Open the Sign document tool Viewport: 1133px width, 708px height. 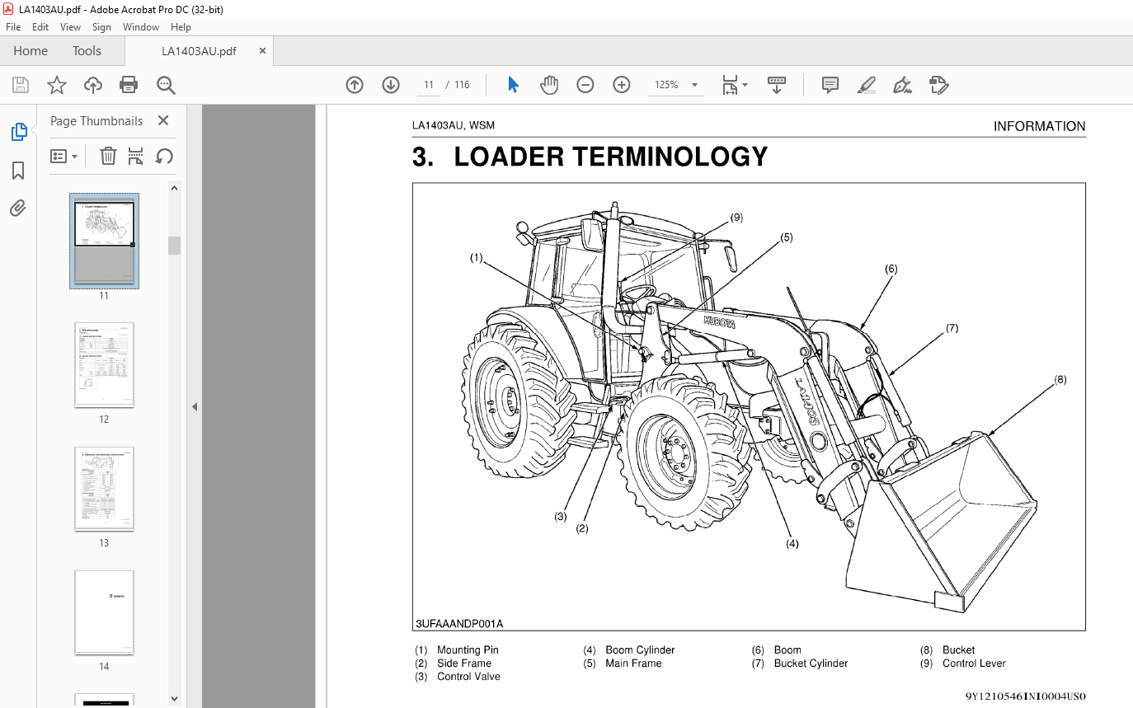[902, 85]
